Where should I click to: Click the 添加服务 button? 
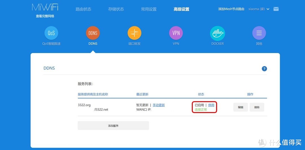tap(113, 126)
